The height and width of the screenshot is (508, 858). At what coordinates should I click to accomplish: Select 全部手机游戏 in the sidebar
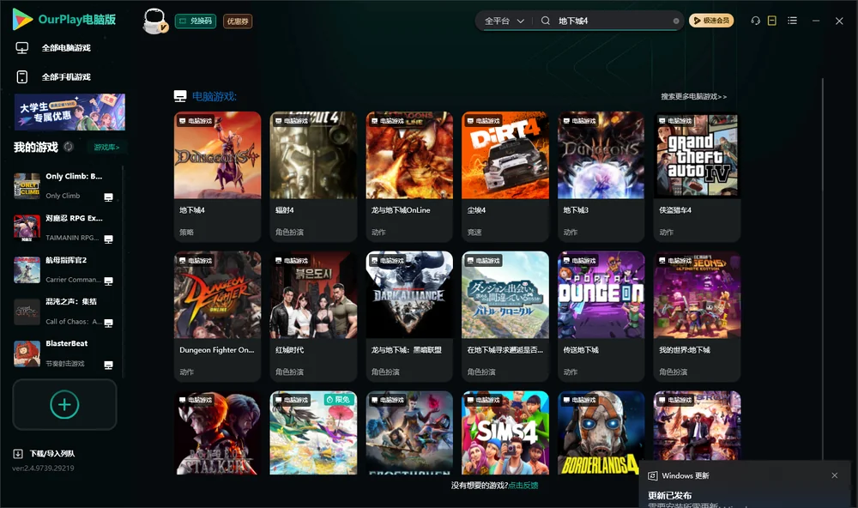66,76
